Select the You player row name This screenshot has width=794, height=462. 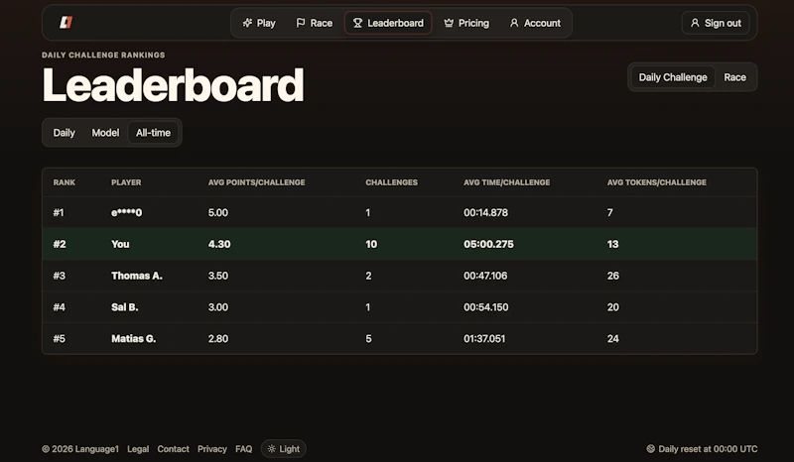[120, 244]
